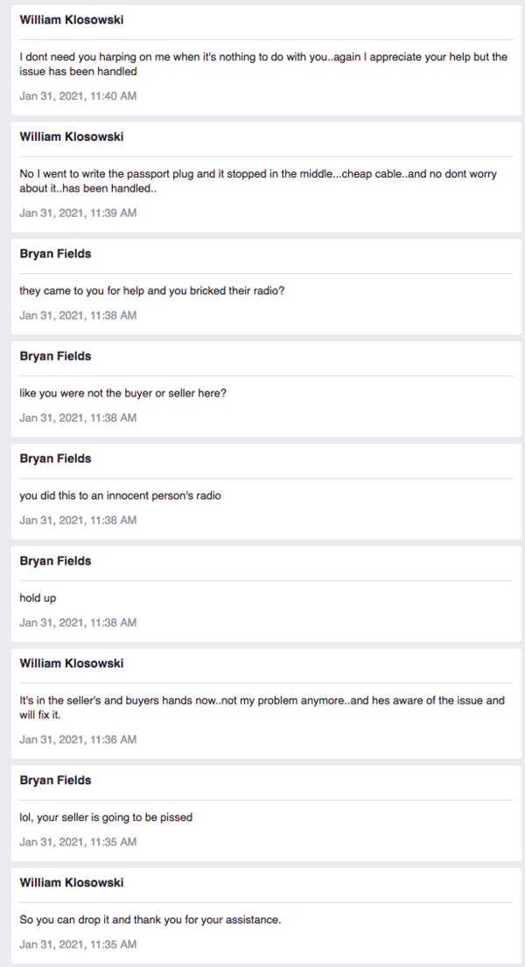Click the 11:39 AM timestamp

[x=78, y=213]
